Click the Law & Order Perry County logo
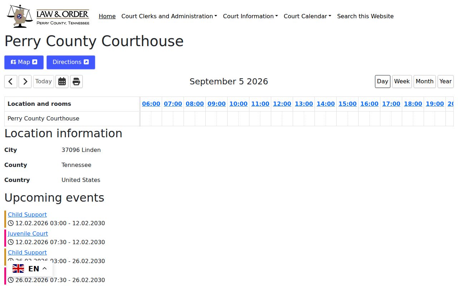Screen dimensions: 458x286 49,16
